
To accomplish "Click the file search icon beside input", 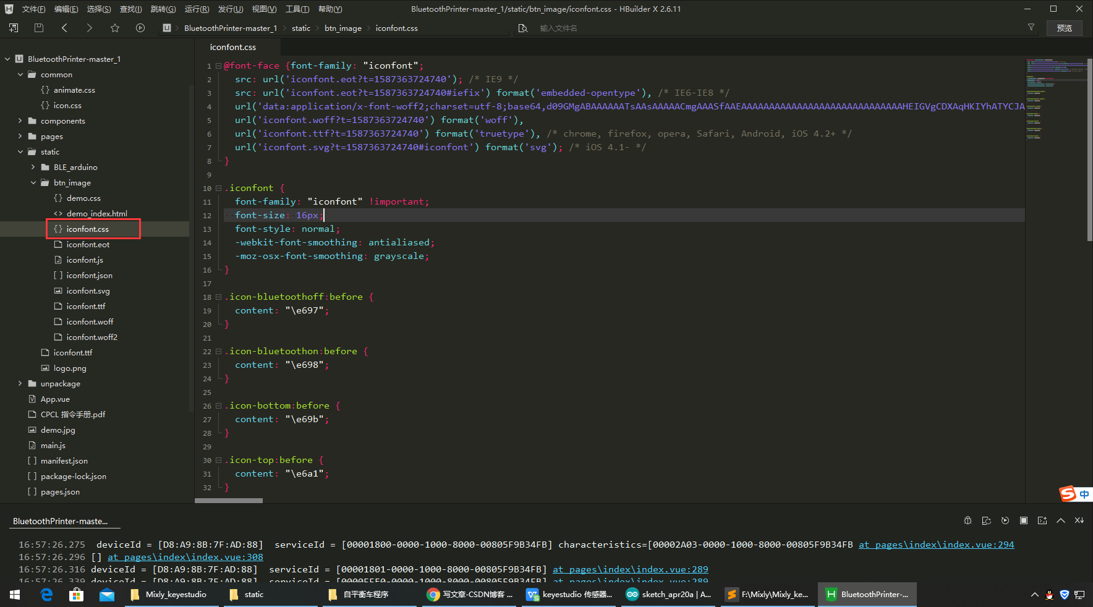I will pyautogui.click(x=523, y=28).
